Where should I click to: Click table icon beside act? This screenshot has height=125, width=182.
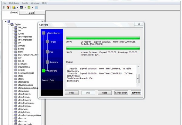(x=16, y=43)
